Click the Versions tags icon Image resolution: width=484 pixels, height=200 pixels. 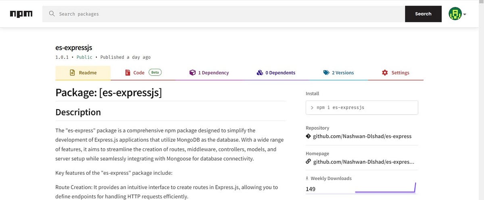tap(326, 73)
